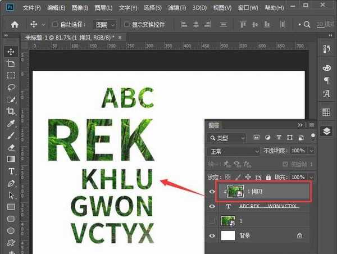Viewport: 337px width, 254px height.
Task: Select the Eyedropper tool
Action: [11, 123]
